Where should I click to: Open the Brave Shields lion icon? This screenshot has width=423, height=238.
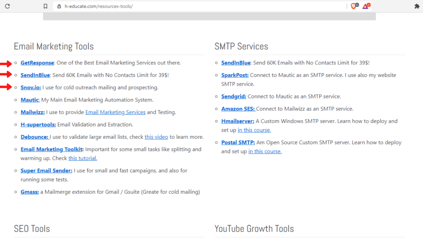point(354,6)
